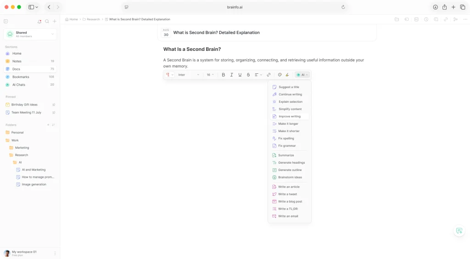470x259 pixels.
Task: Collapse sidebar with the panel icon
Action: tap(6, 21)
